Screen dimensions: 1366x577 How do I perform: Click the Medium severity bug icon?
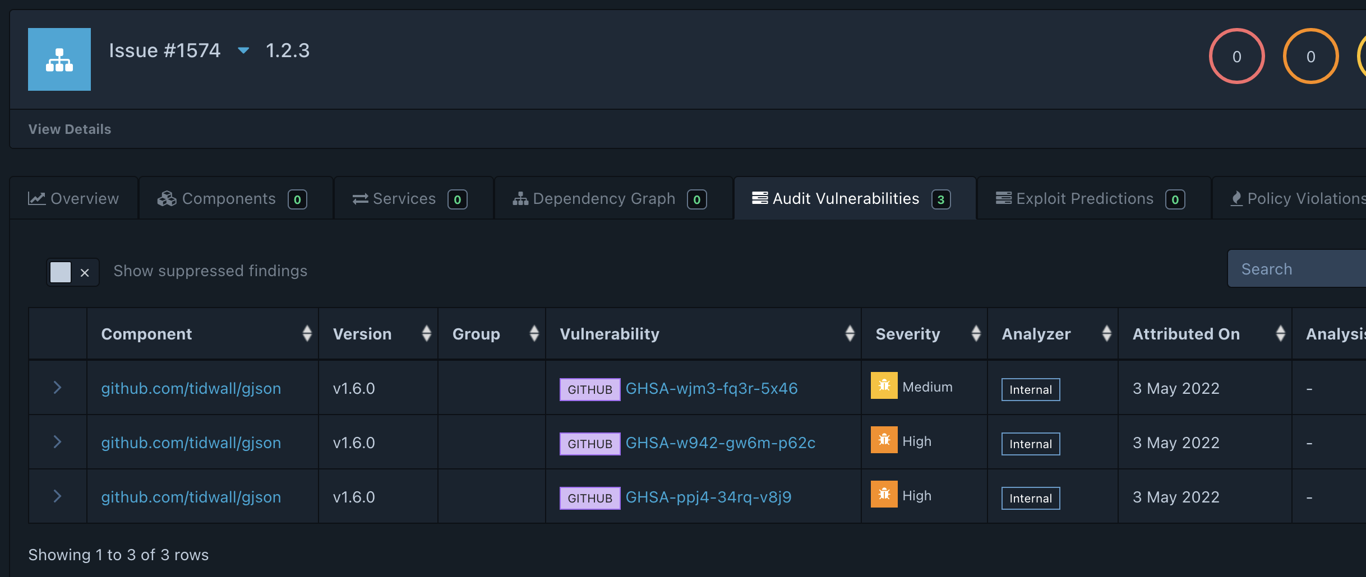tap(884, 387)
